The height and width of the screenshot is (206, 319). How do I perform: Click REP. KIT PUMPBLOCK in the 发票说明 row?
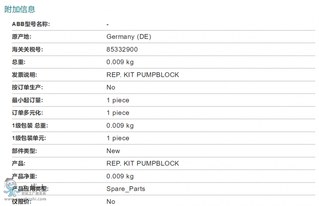pos(142,75)
